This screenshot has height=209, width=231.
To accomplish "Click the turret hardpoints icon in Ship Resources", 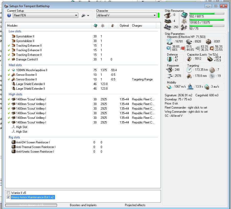I will coord(168,15).
